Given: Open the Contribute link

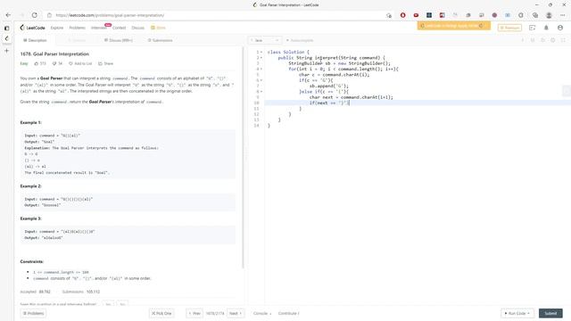Looking at the screenshot, I should [x=288, y=313].
